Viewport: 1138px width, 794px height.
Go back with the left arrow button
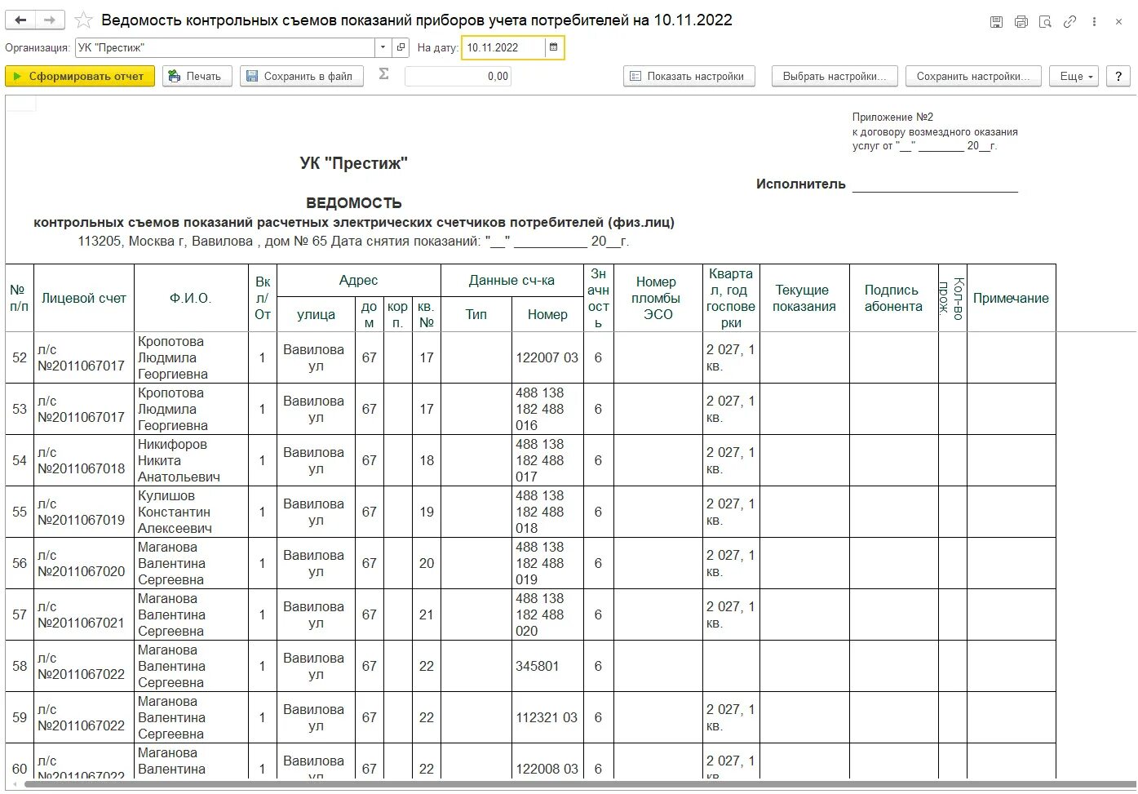point(20,20)
